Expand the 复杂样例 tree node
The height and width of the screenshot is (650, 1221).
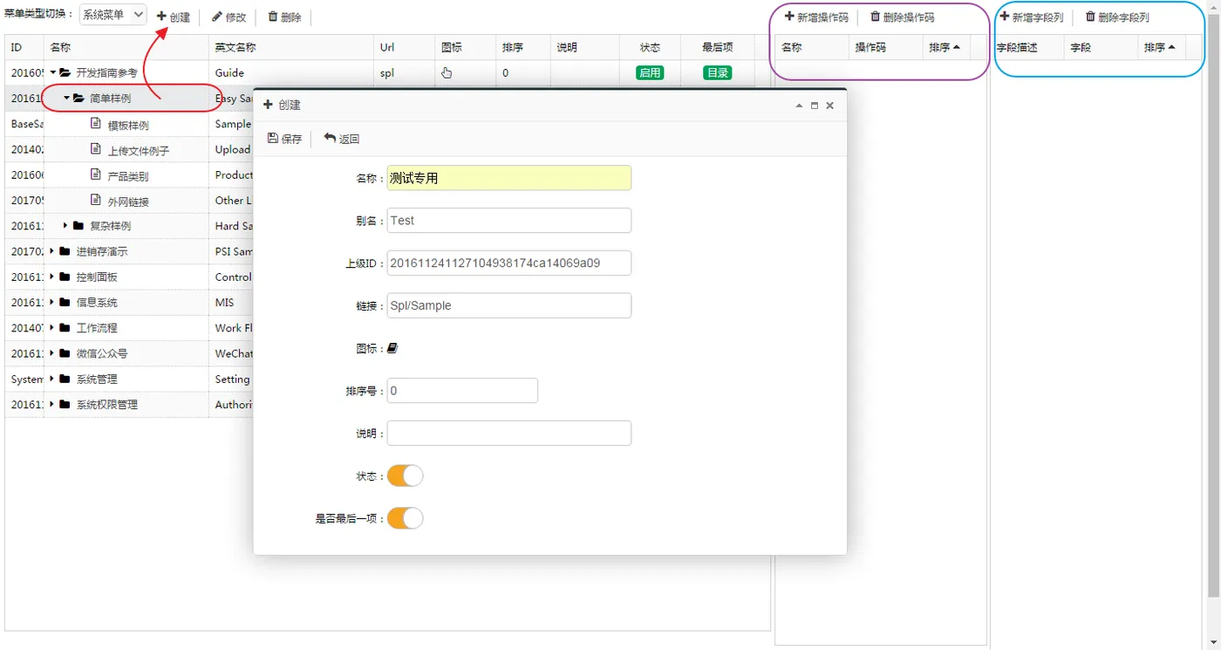65,225
